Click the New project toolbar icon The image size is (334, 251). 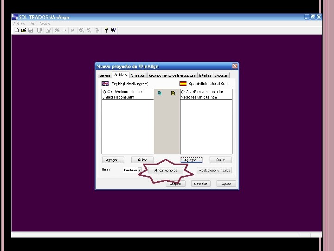[x=17, y=30]
